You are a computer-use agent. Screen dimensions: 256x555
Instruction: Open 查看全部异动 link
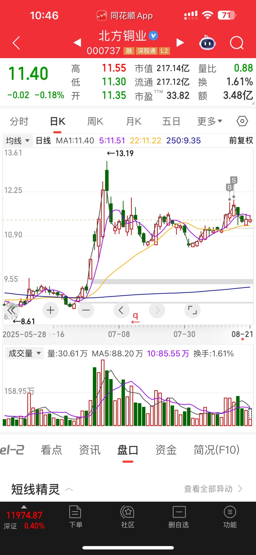click(x=213, y=489)
